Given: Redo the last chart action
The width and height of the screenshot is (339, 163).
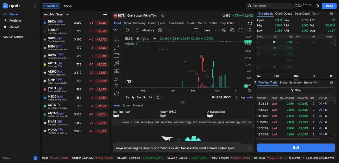Looking at the screenshot, I should pos(178,30).
